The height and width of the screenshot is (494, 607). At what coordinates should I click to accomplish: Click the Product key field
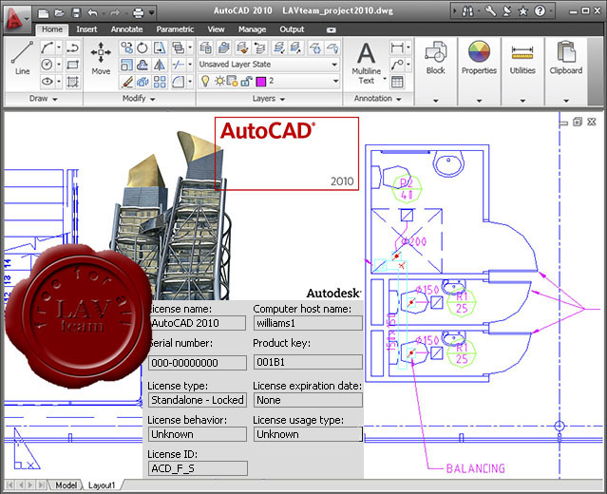[308, 362]
